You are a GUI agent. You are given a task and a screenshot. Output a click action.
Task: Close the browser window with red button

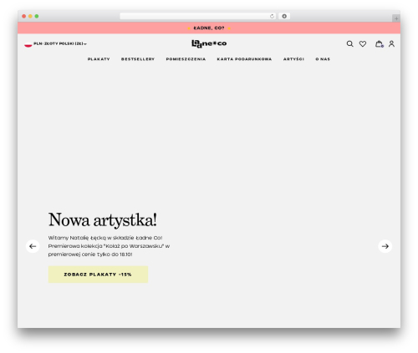pos(24,17)
